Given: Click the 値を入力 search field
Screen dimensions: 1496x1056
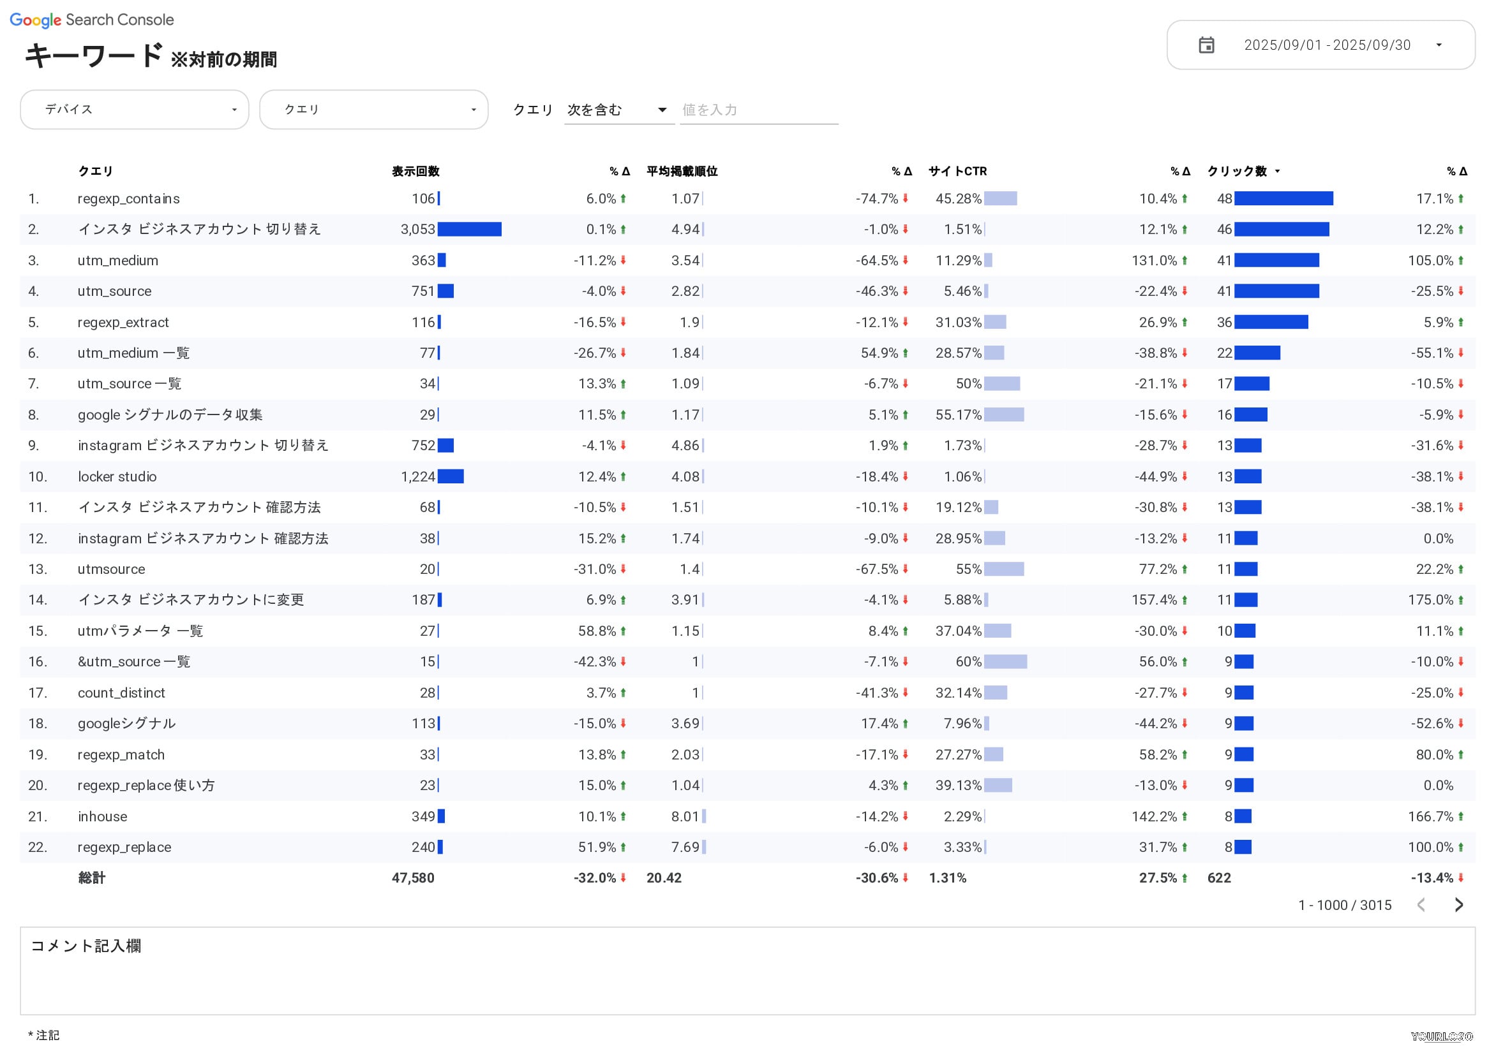Looking at the screenshot, I should point(758,110).
